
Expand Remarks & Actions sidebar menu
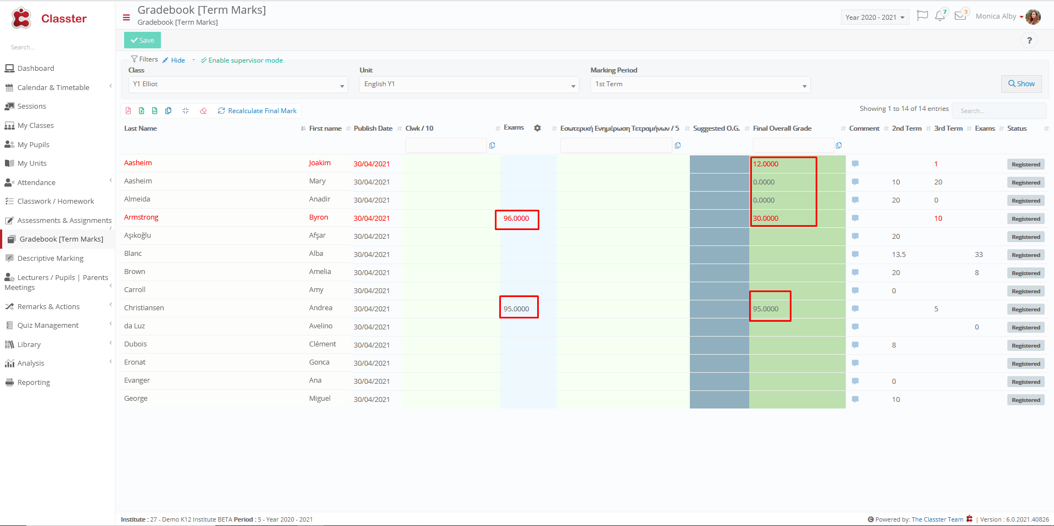coord(110,304)
